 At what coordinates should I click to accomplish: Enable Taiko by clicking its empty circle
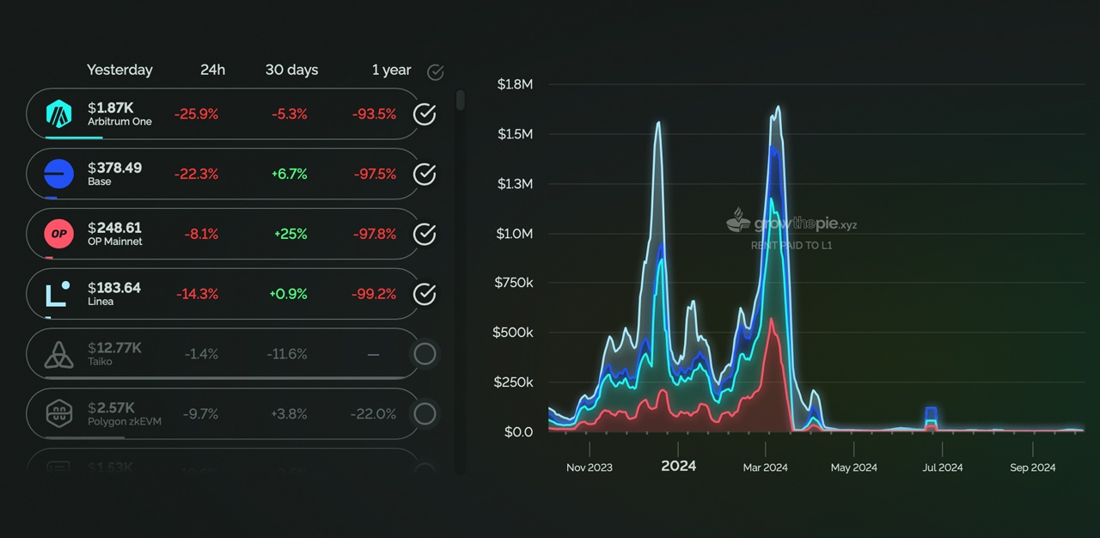425,353
